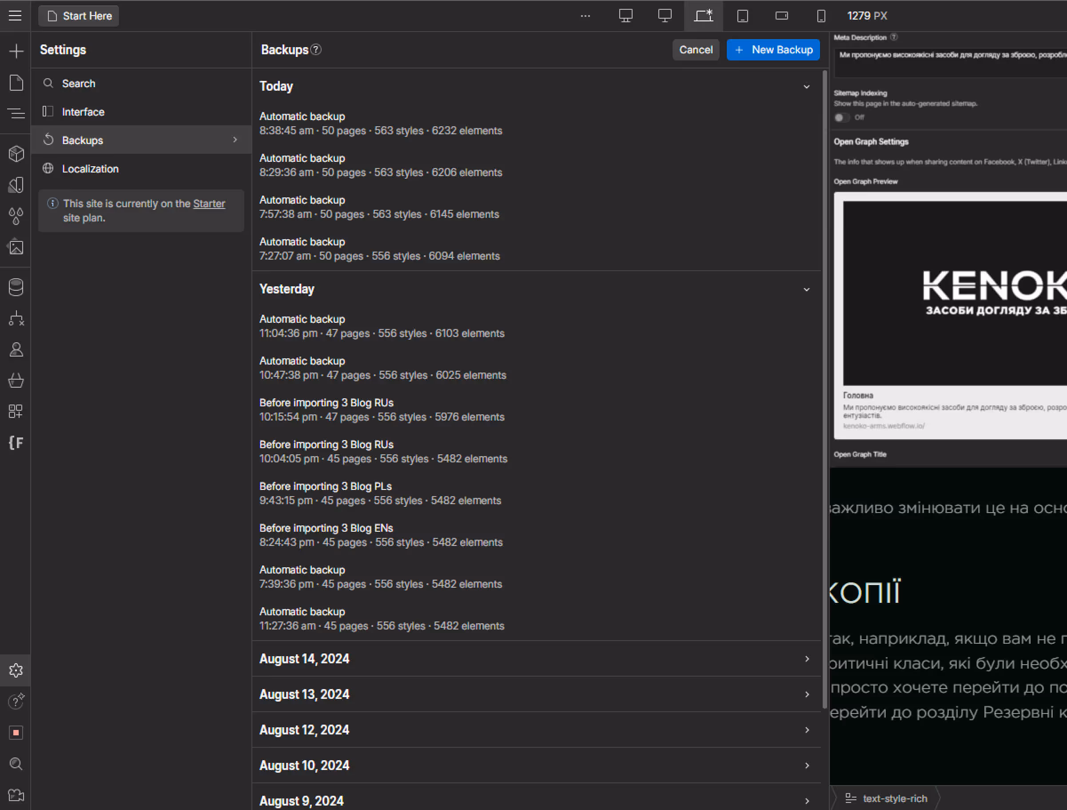Select the 7:39:36 pm automatic backup
Image resolution: width=1067 pixels, height=810 pixels.
[x=537, y=577]
